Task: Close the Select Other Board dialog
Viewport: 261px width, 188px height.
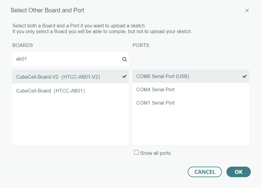Action: pos(247,11)
